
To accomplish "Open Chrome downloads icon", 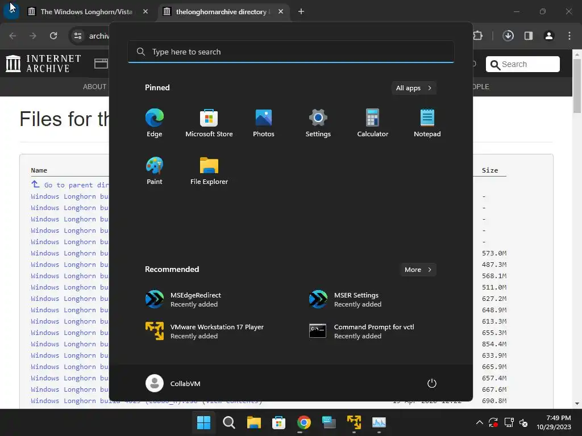I will tap(508, 36).
